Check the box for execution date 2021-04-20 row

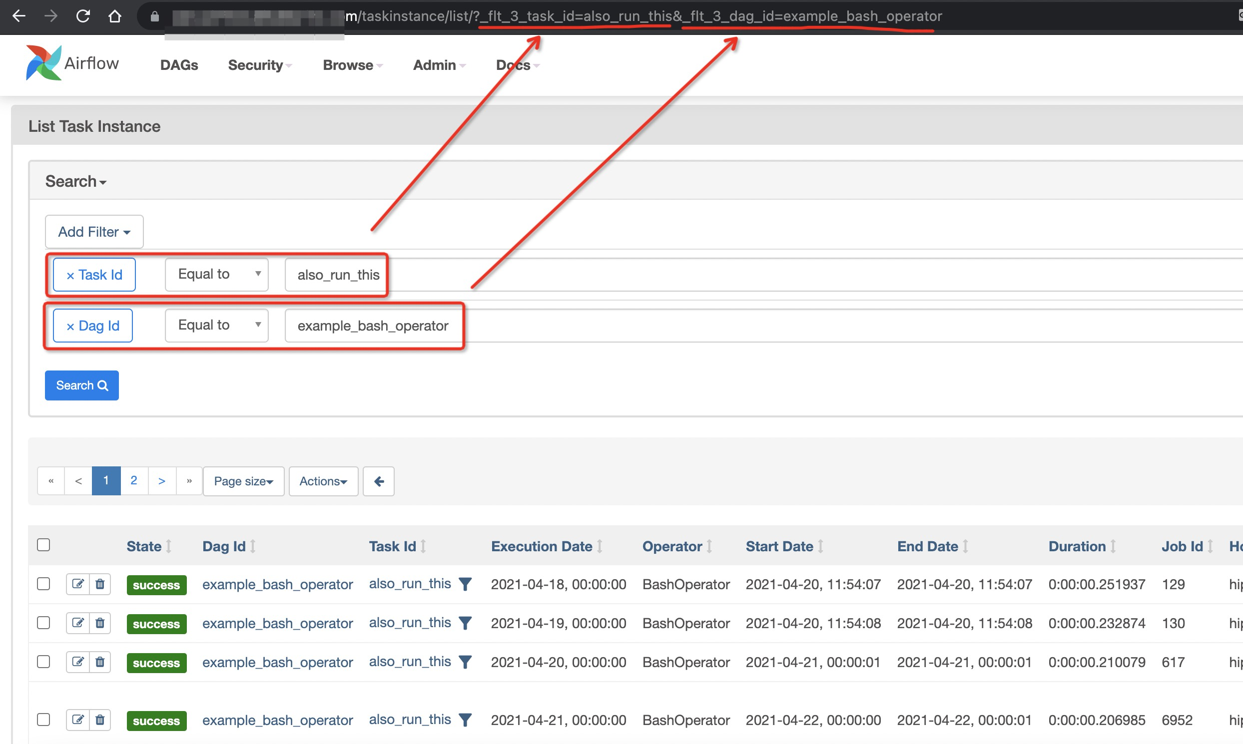[x=43, y=662]
